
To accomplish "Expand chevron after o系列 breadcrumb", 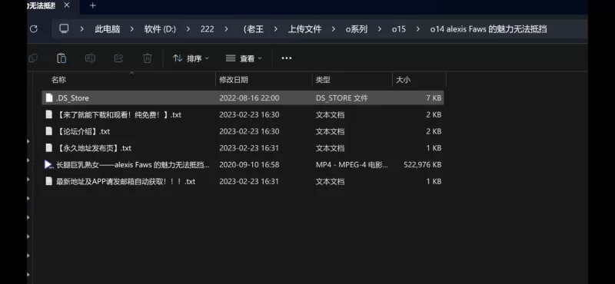I will tap(380, 29).
